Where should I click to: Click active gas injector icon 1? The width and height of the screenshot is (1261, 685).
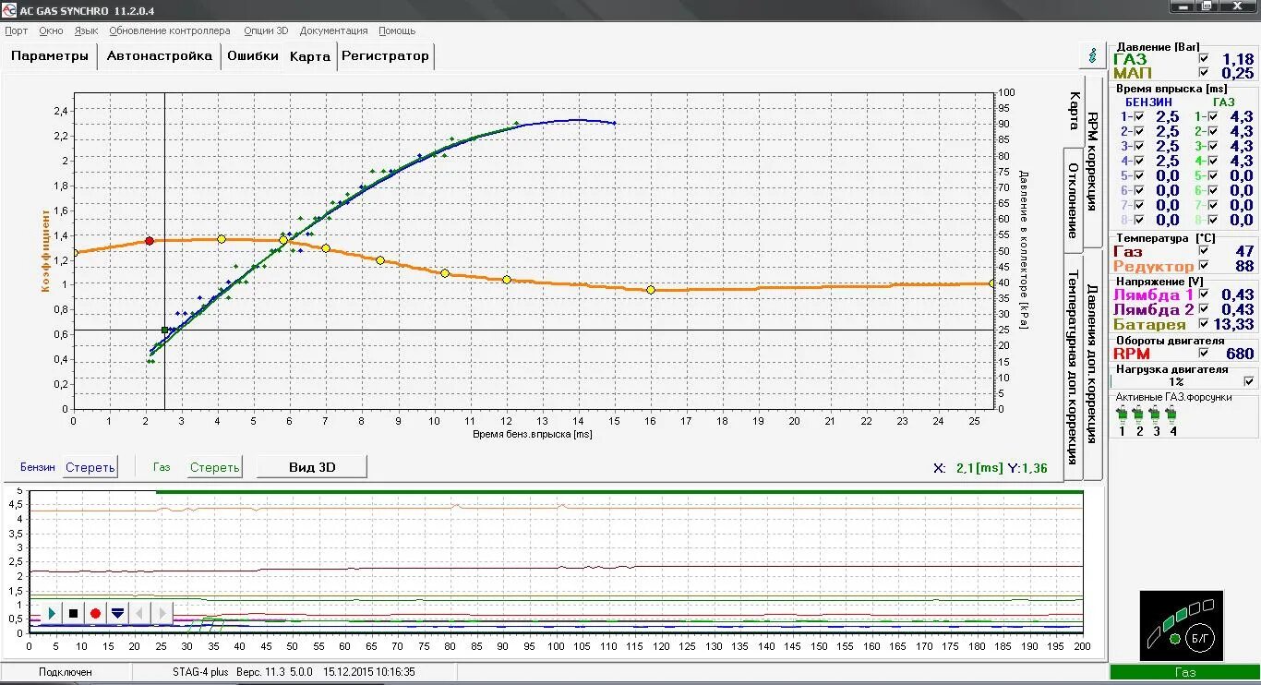[1123, 415]
